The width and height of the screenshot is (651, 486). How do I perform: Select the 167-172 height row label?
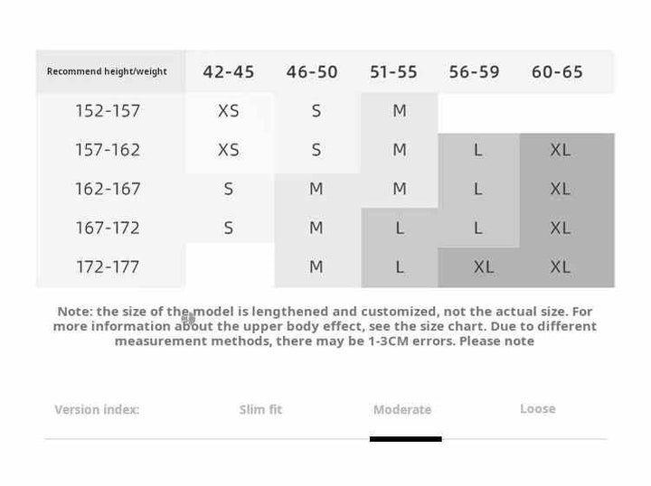(108, 228)
